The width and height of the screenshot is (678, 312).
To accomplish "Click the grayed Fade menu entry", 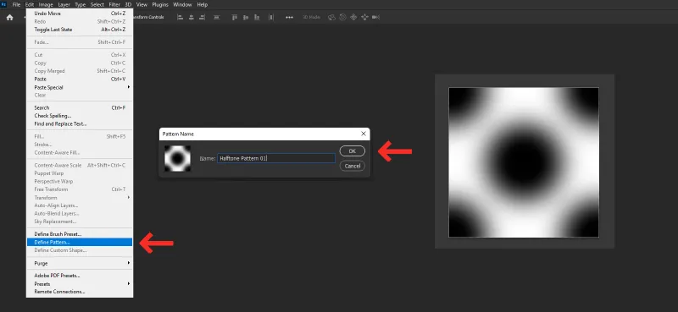I will click(80, 42).
